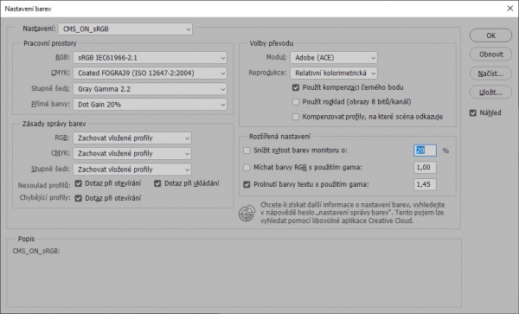Click the Zásady správy barev group label

point(54,124)
